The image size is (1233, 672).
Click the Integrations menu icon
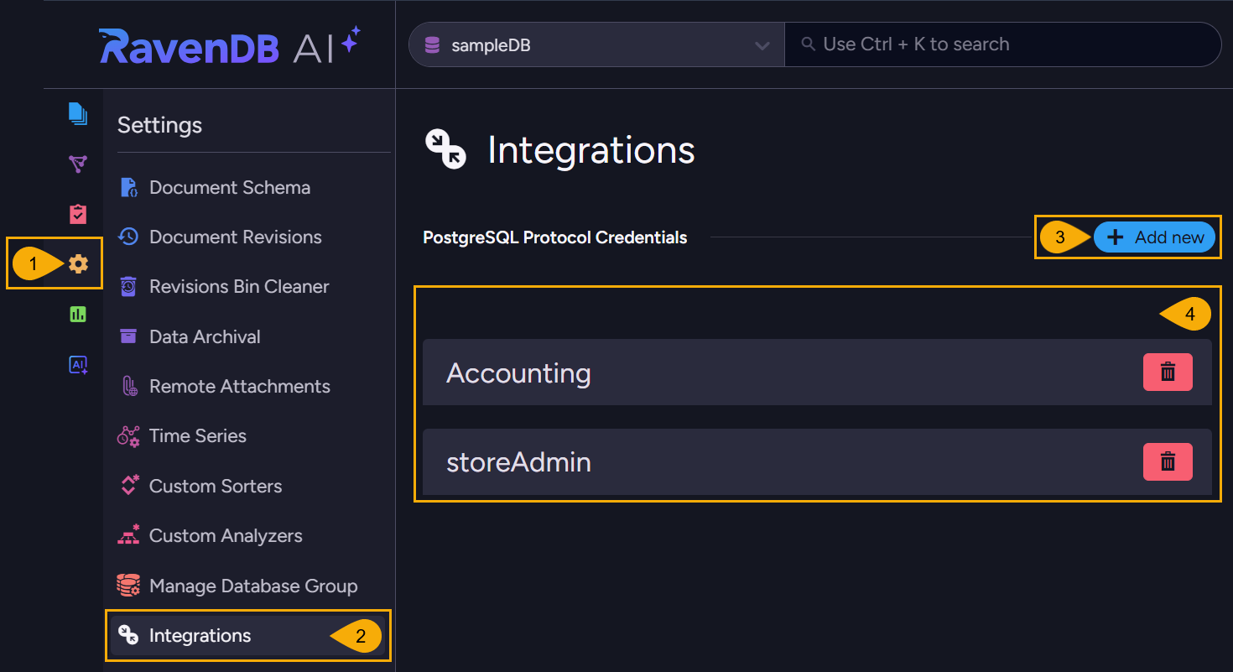(x=128, y=635)
